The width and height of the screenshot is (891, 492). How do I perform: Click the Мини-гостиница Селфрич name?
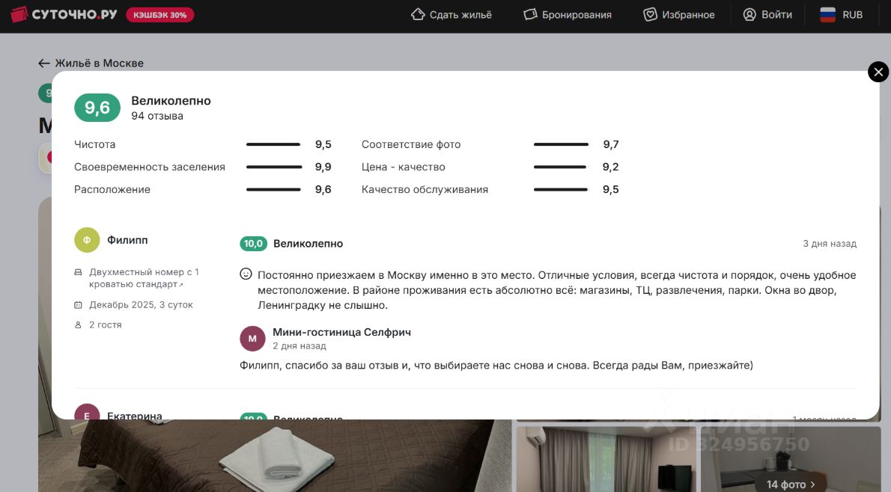pyautogui.click(x=341, y=333)
